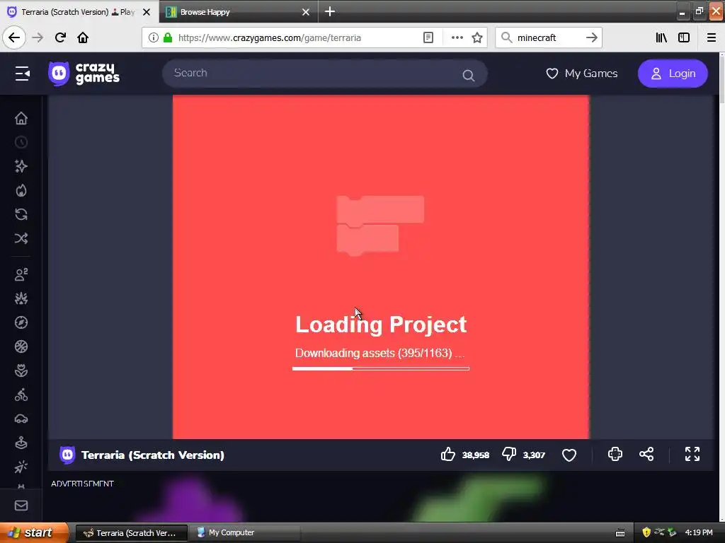Select My Computer taskbar button

pyautogui.click(x=245, y=533)
